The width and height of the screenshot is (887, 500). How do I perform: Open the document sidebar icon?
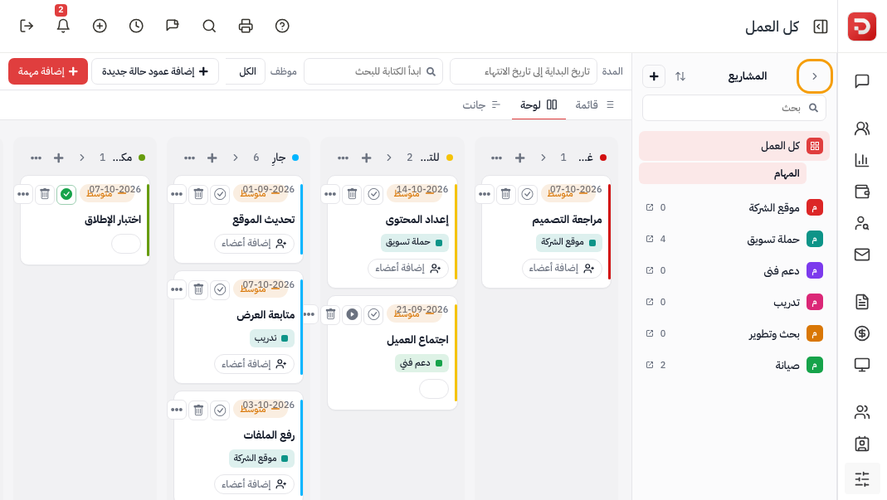[861, 302]
